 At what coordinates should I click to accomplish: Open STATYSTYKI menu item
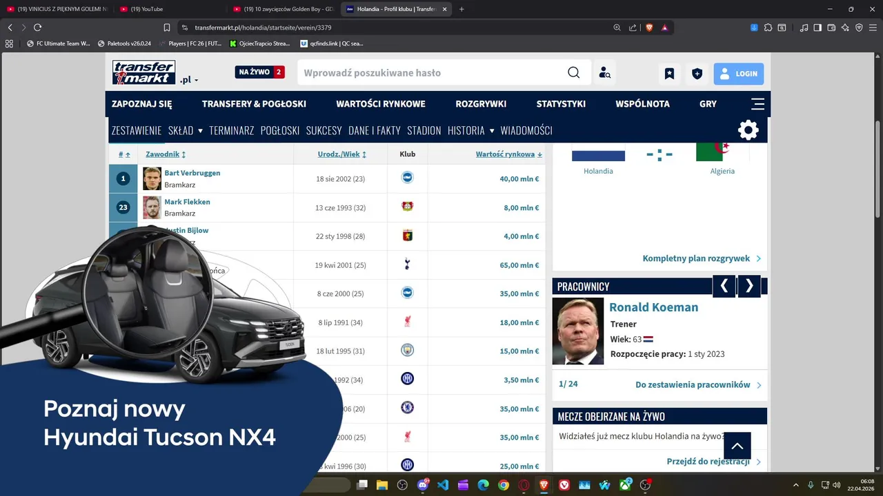tap(561, 104)
